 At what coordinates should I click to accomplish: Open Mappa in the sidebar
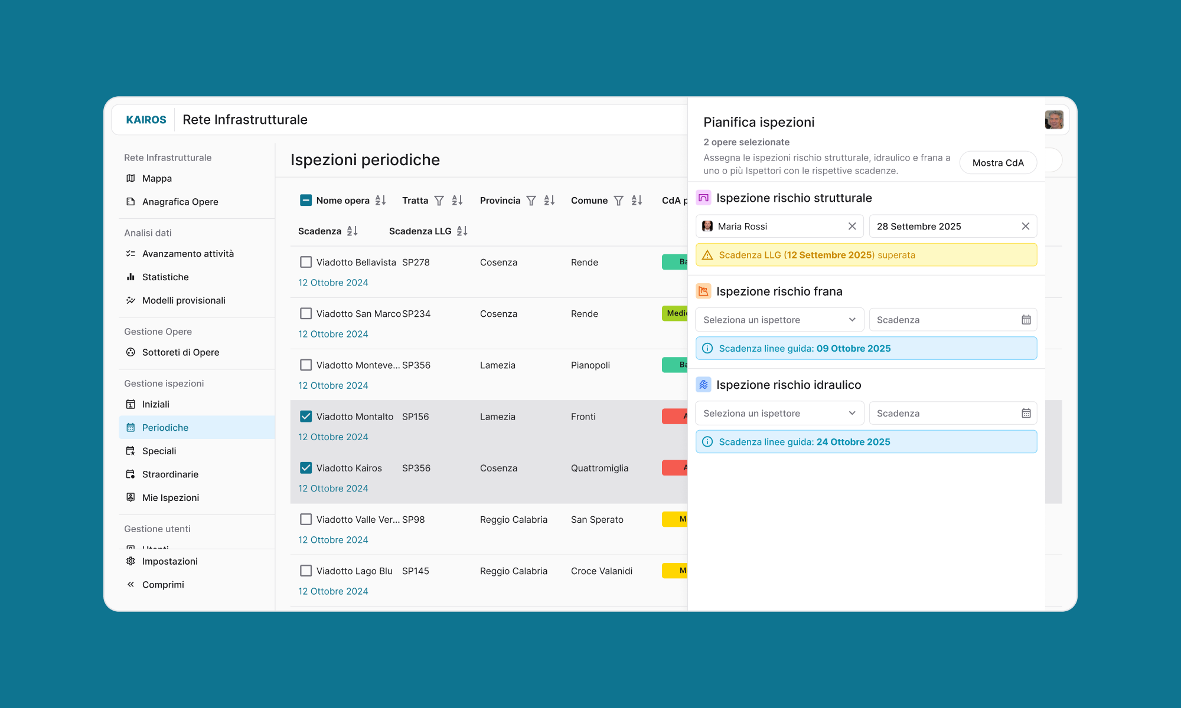tap(156, 179)
